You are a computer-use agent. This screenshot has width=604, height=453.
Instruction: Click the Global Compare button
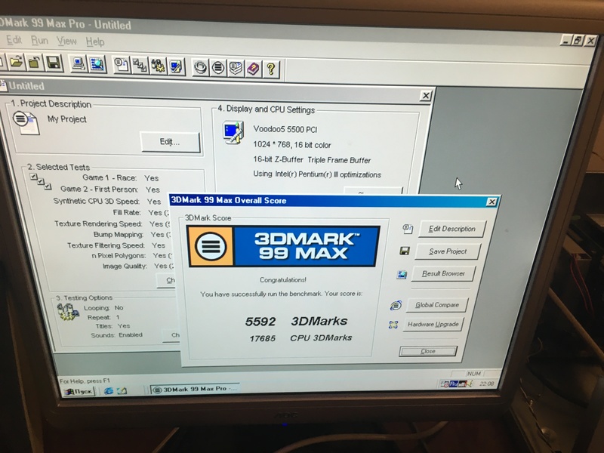[437, 305]
